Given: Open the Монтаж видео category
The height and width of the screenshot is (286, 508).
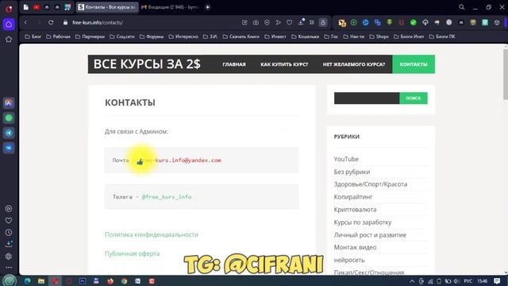Looking at the screenshot, I should click(355, 247).
